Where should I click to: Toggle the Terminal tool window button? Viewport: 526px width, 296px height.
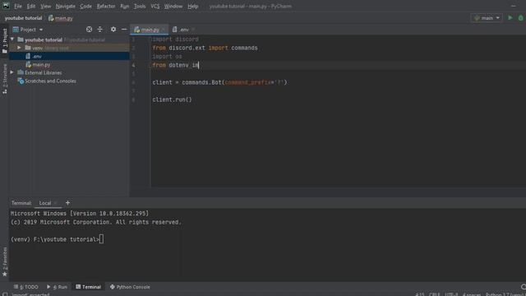(x=88, y=287)
